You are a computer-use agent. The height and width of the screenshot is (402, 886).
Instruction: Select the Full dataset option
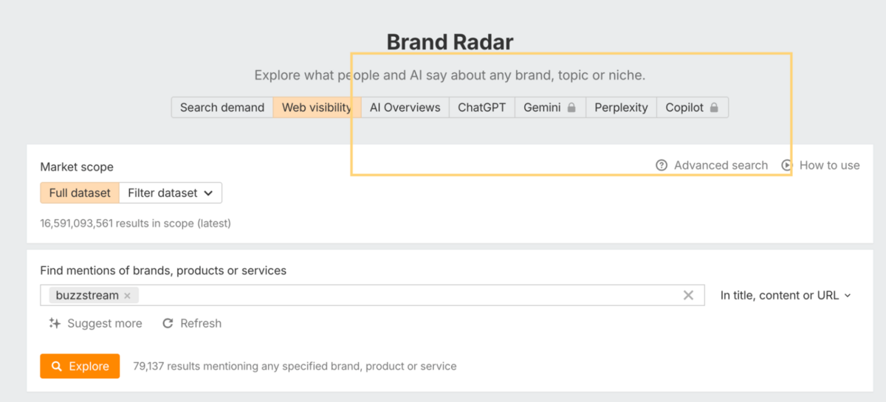80,193
